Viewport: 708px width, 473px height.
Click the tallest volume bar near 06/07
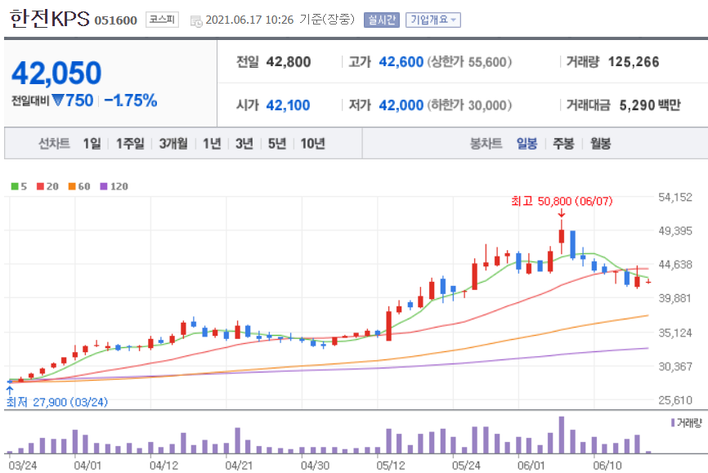(562, 435)
